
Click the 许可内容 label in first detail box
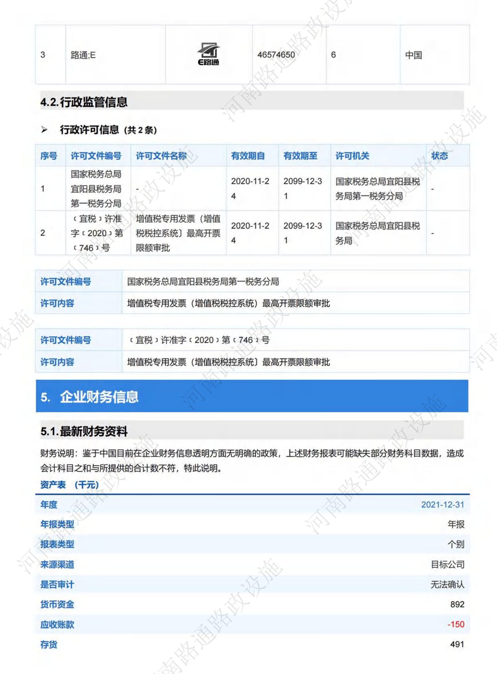point(57,303)
